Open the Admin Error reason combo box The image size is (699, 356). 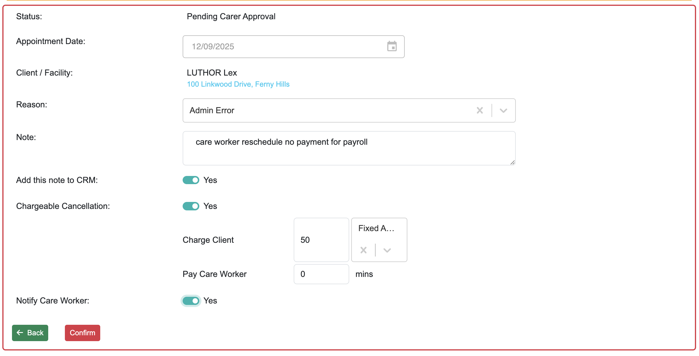(321, 110)
